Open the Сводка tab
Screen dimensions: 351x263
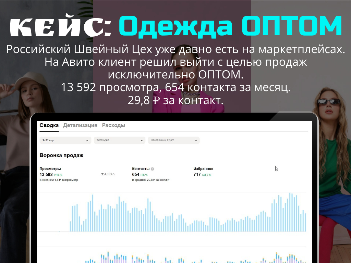pos(49,125)
